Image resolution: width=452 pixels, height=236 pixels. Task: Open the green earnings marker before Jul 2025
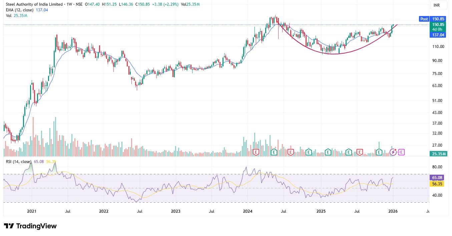(349, 152)
